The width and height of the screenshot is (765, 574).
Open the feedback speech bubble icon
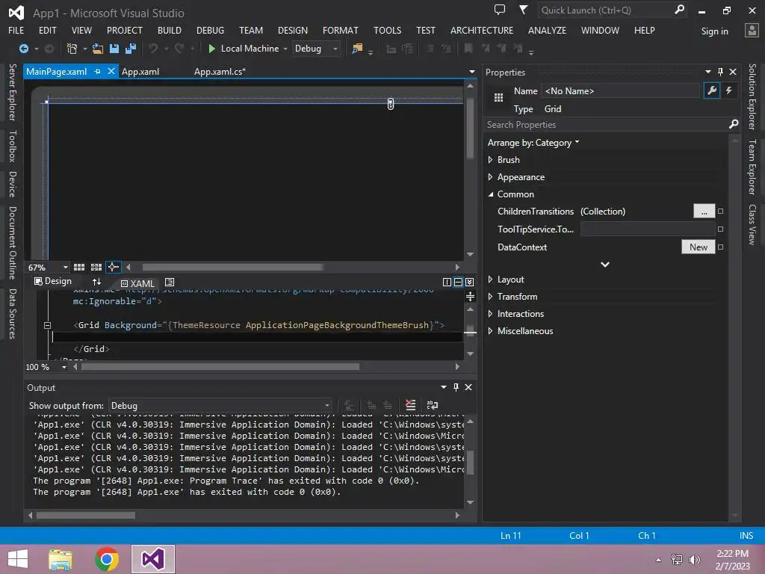click(500, 10)
